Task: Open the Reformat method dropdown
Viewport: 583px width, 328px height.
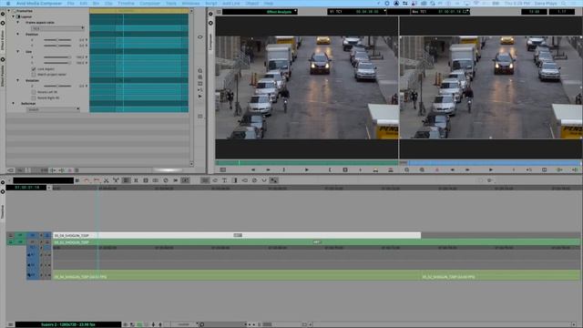Action: click(53, 109)
